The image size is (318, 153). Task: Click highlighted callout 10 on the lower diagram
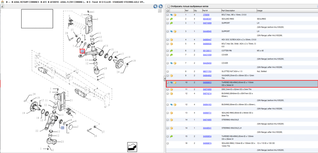pyautogui.click(x=62, y=128)
